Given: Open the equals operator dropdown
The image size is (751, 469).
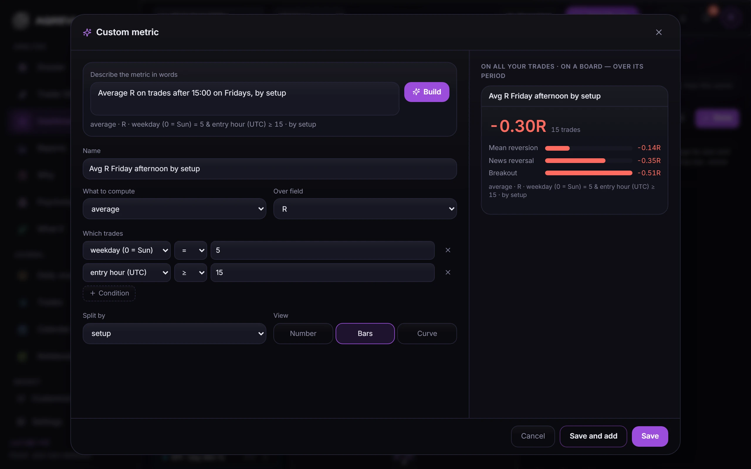Looking at the screenshot, I should [x=191, y=250].
